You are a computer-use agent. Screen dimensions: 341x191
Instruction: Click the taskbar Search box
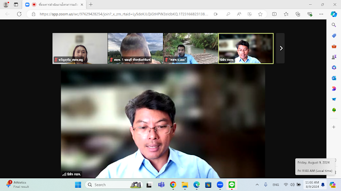coord(113,185)
